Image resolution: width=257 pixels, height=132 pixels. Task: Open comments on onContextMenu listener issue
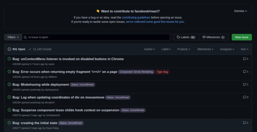(x=245, y=59)
